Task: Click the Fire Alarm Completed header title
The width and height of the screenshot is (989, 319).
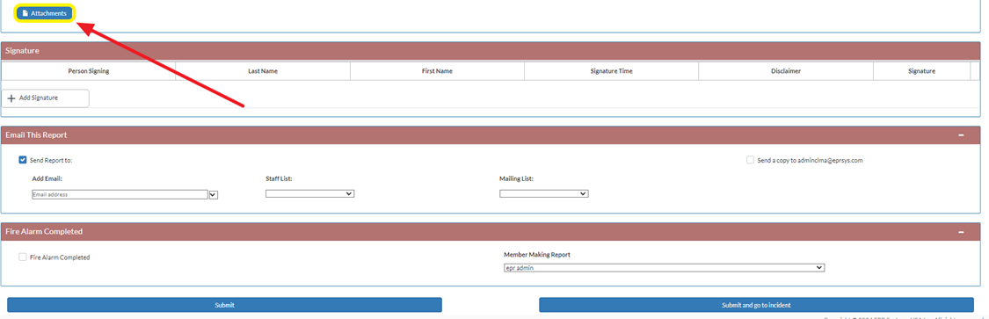Action: click(x=44, y=231)
